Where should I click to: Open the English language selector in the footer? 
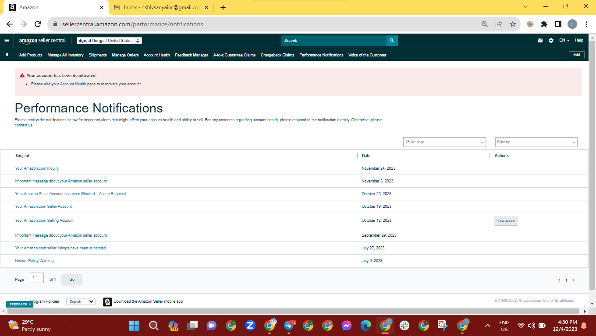pyautogui.click(x=81, y=301)
